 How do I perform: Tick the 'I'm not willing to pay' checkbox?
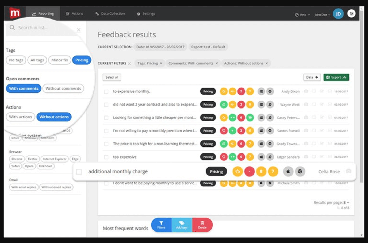[106, 131]
